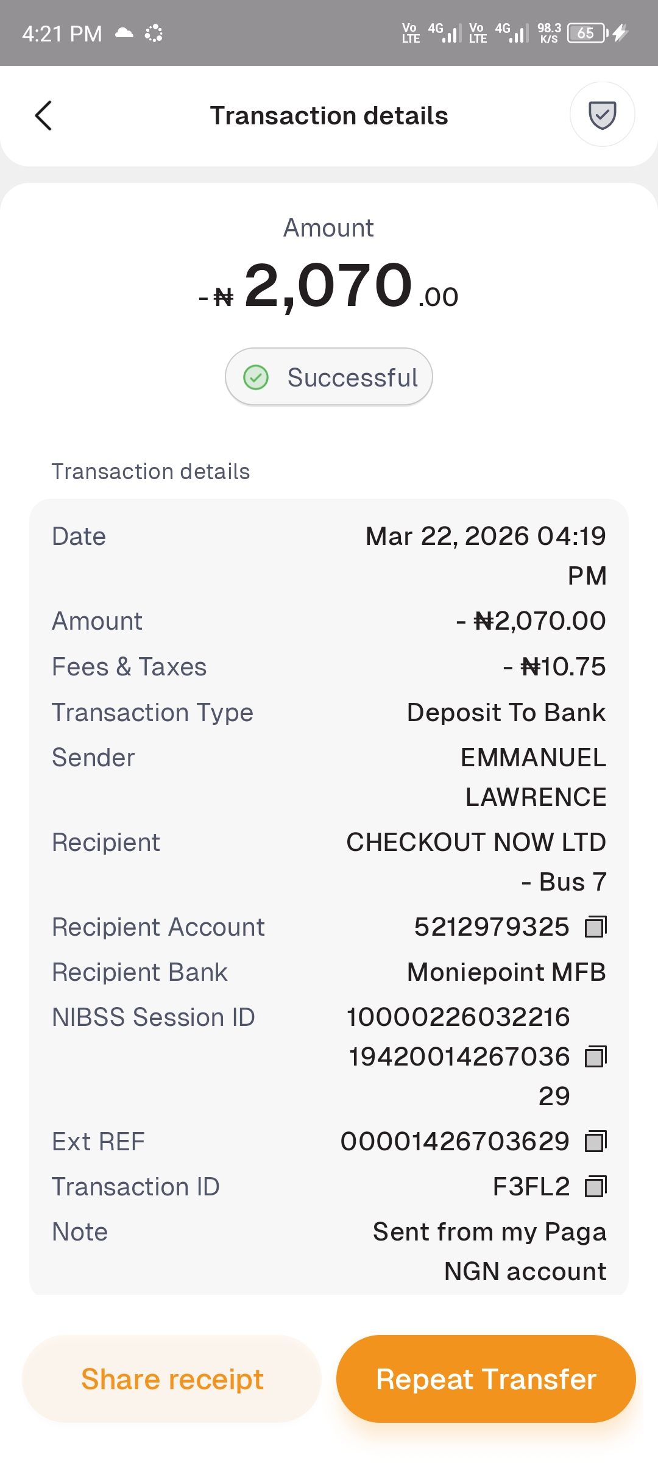Tap the large 2,070.00 amount
Image resolution: width=658 pixels, height=1463 pixels.
[x=329, y=287]
